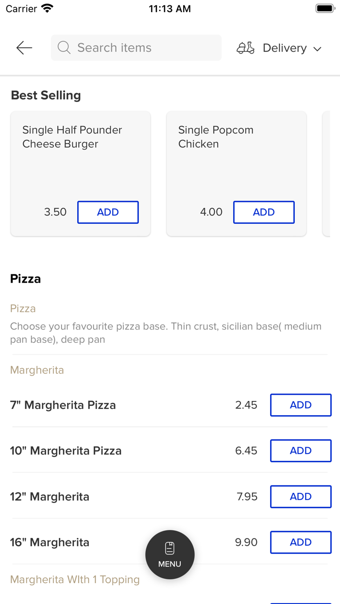
Task: Select the 12" Margherita item name
Action: pyautogui.click(x=50, y=497)
